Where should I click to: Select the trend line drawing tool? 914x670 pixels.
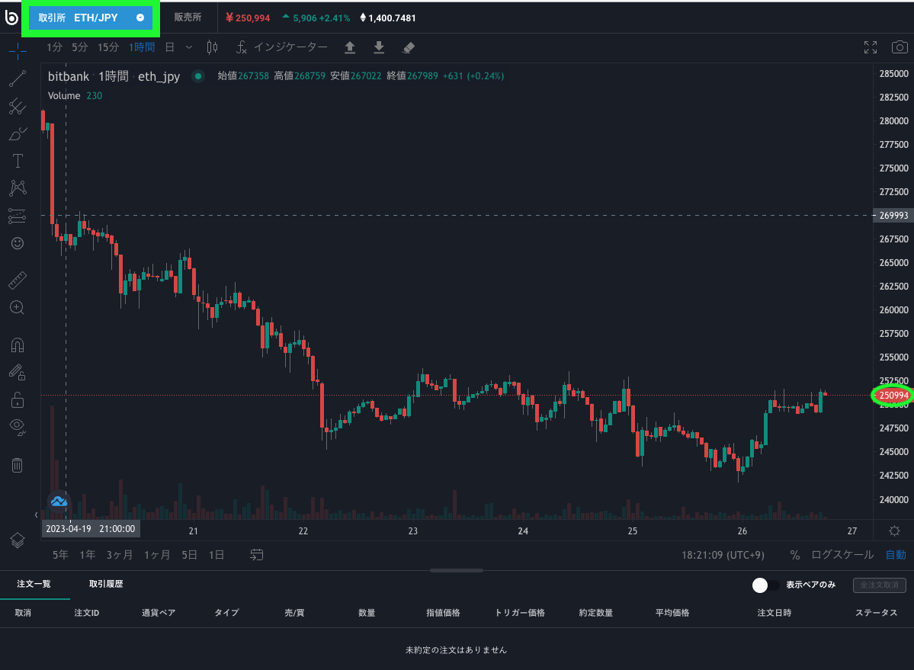[18, 79]
